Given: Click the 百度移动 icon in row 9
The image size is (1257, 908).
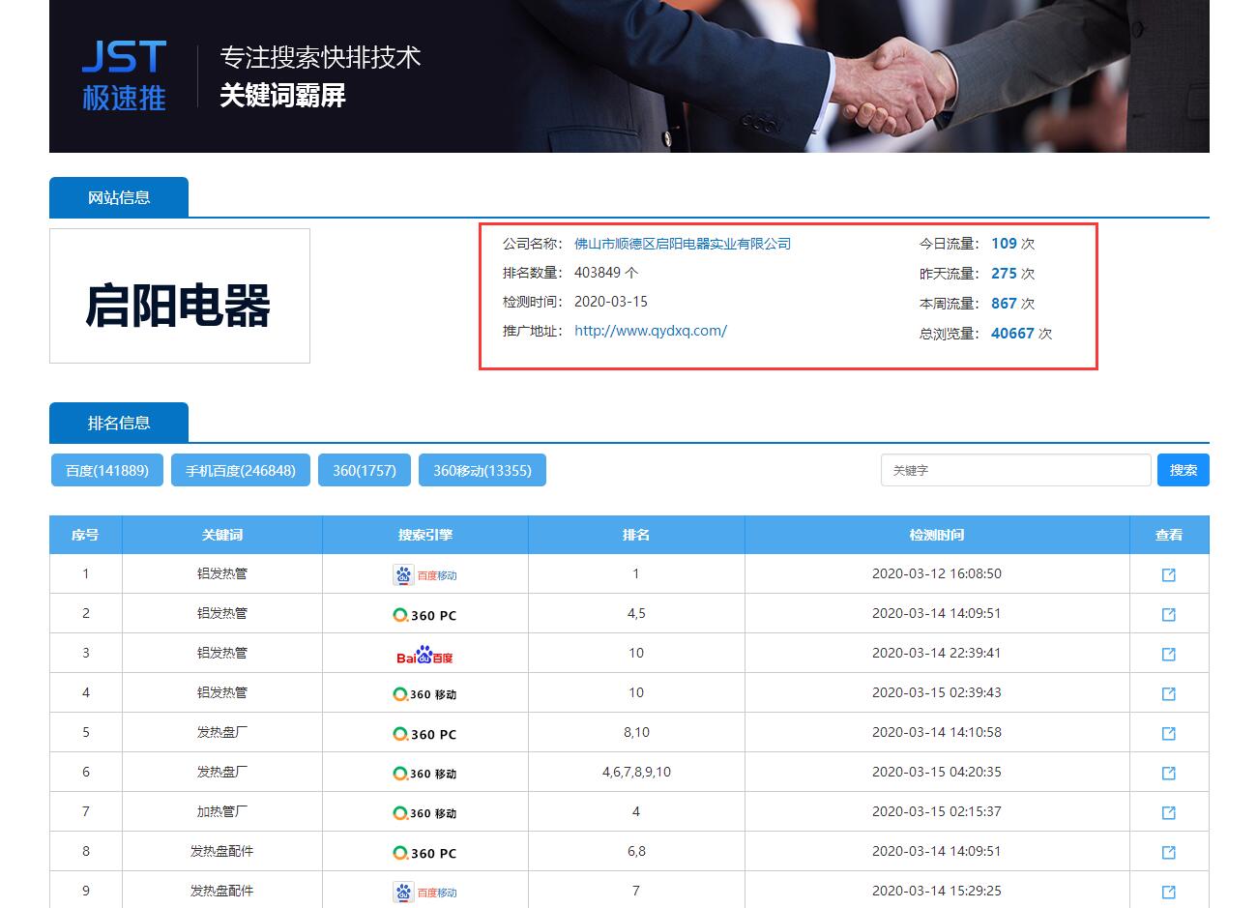Looking at the screenshot, I should 425,891.
